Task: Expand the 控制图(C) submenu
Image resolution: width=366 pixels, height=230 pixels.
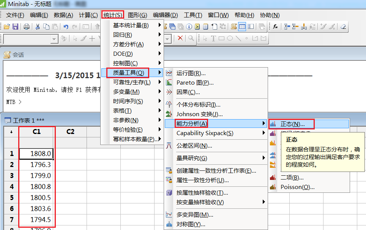Action: click(133, 63)
